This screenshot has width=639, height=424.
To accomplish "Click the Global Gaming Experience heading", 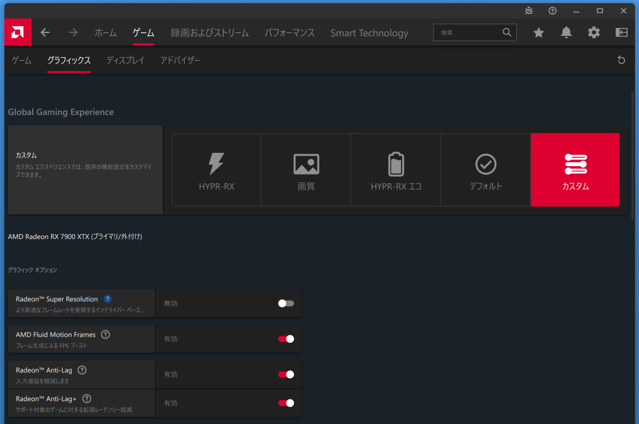I will pos(61,112).
